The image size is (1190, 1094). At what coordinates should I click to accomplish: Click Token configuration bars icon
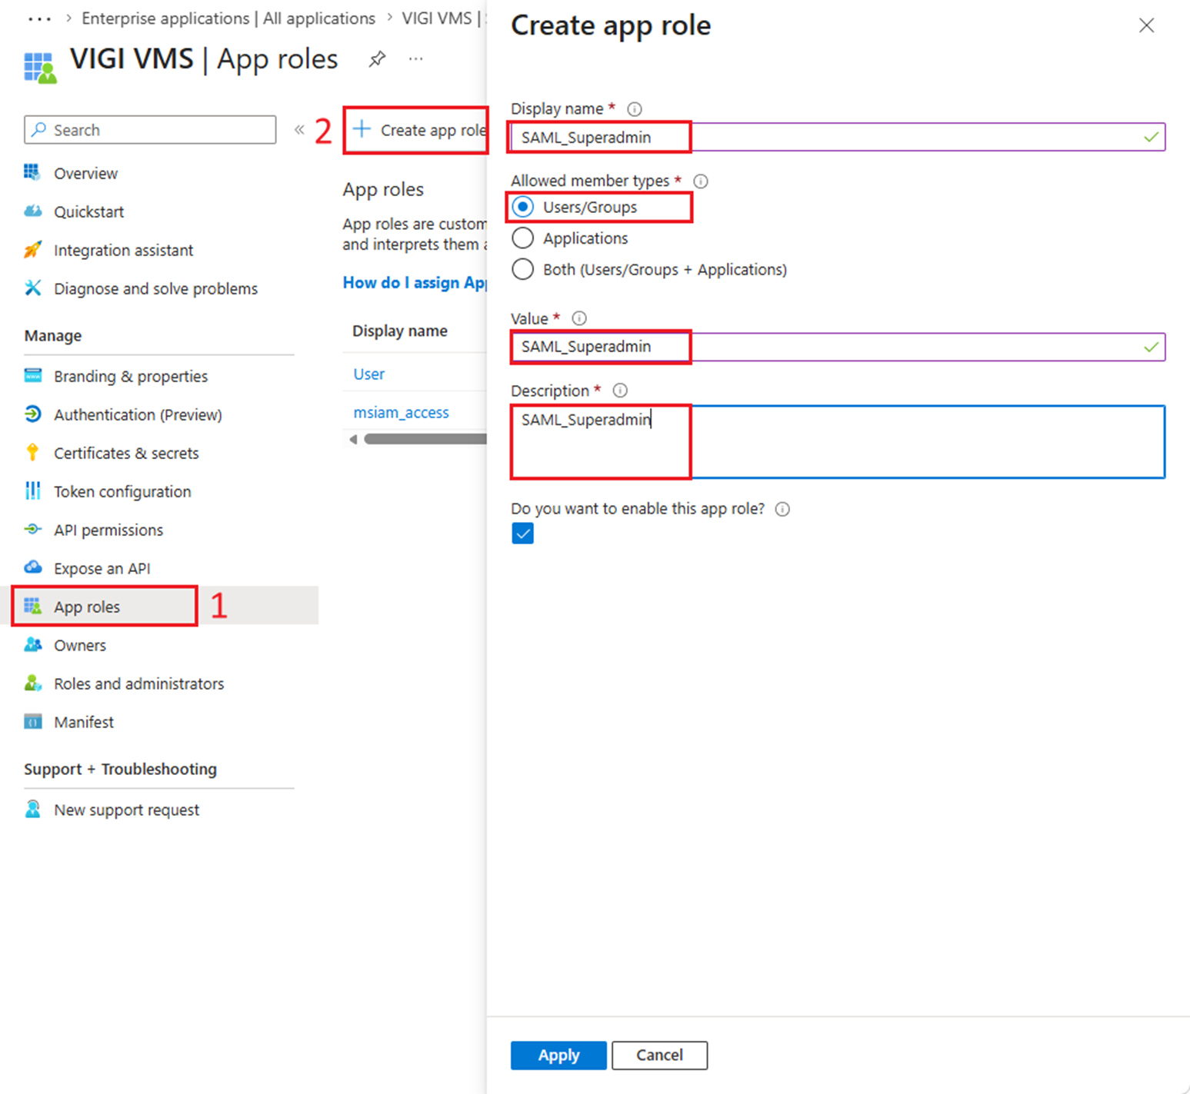click(32, 490)
